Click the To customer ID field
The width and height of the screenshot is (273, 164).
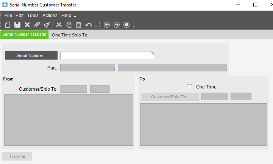pyautogui.click(x=215, y=96)
